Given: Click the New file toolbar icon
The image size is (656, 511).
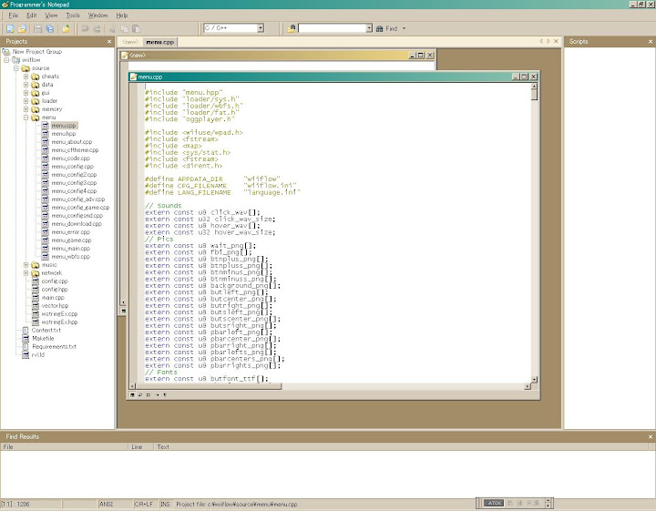Looking at the screenshot, I should [8, 28].
